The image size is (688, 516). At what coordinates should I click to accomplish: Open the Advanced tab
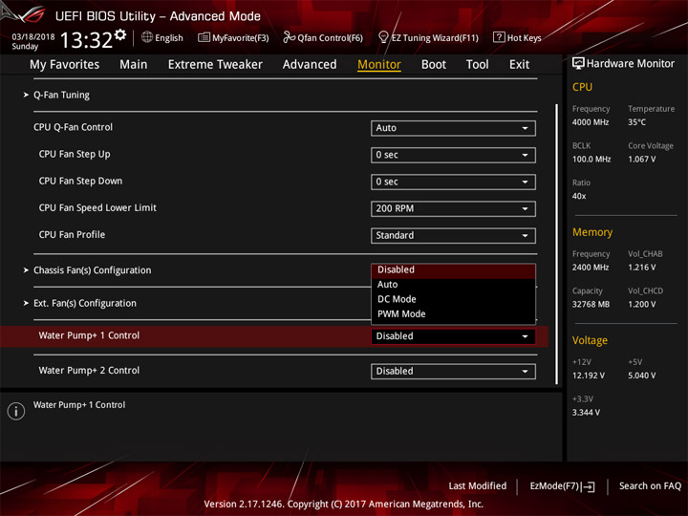point(310,65)
